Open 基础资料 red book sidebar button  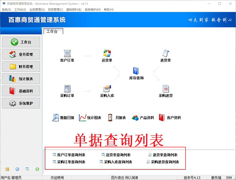click(x=21, y=91)
